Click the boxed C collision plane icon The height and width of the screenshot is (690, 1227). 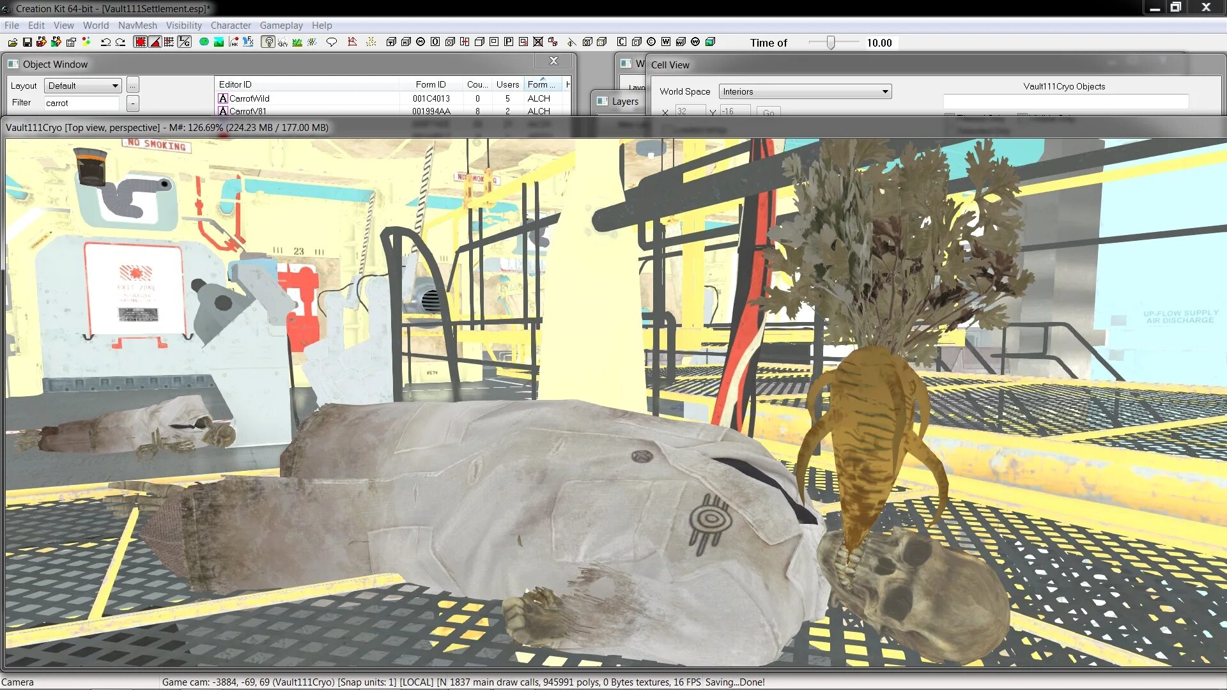(x=622, y=42)
